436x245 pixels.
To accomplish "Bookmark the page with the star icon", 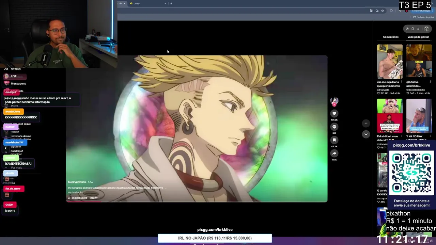I will (x=383, y=11).
